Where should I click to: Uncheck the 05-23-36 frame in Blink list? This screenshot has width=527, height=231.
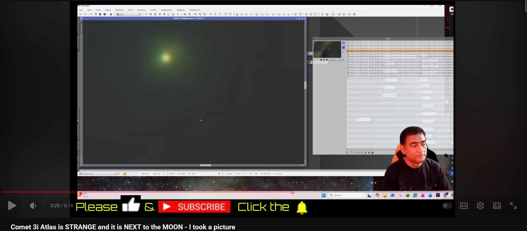click(348, 45)
